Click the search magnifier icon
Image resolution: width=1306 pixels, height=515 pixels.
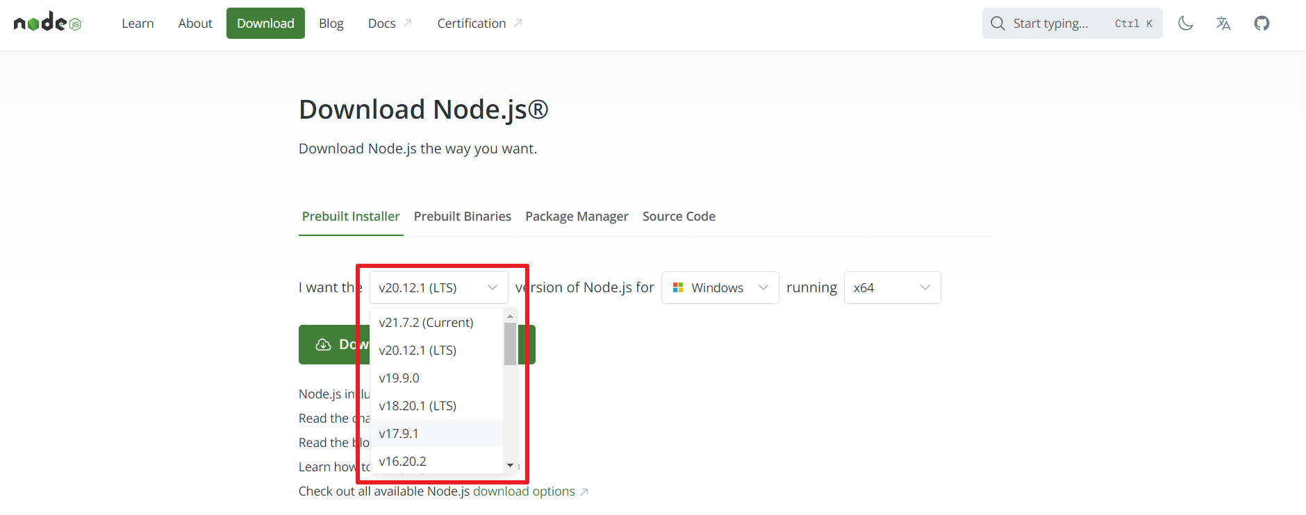(998, 23)
